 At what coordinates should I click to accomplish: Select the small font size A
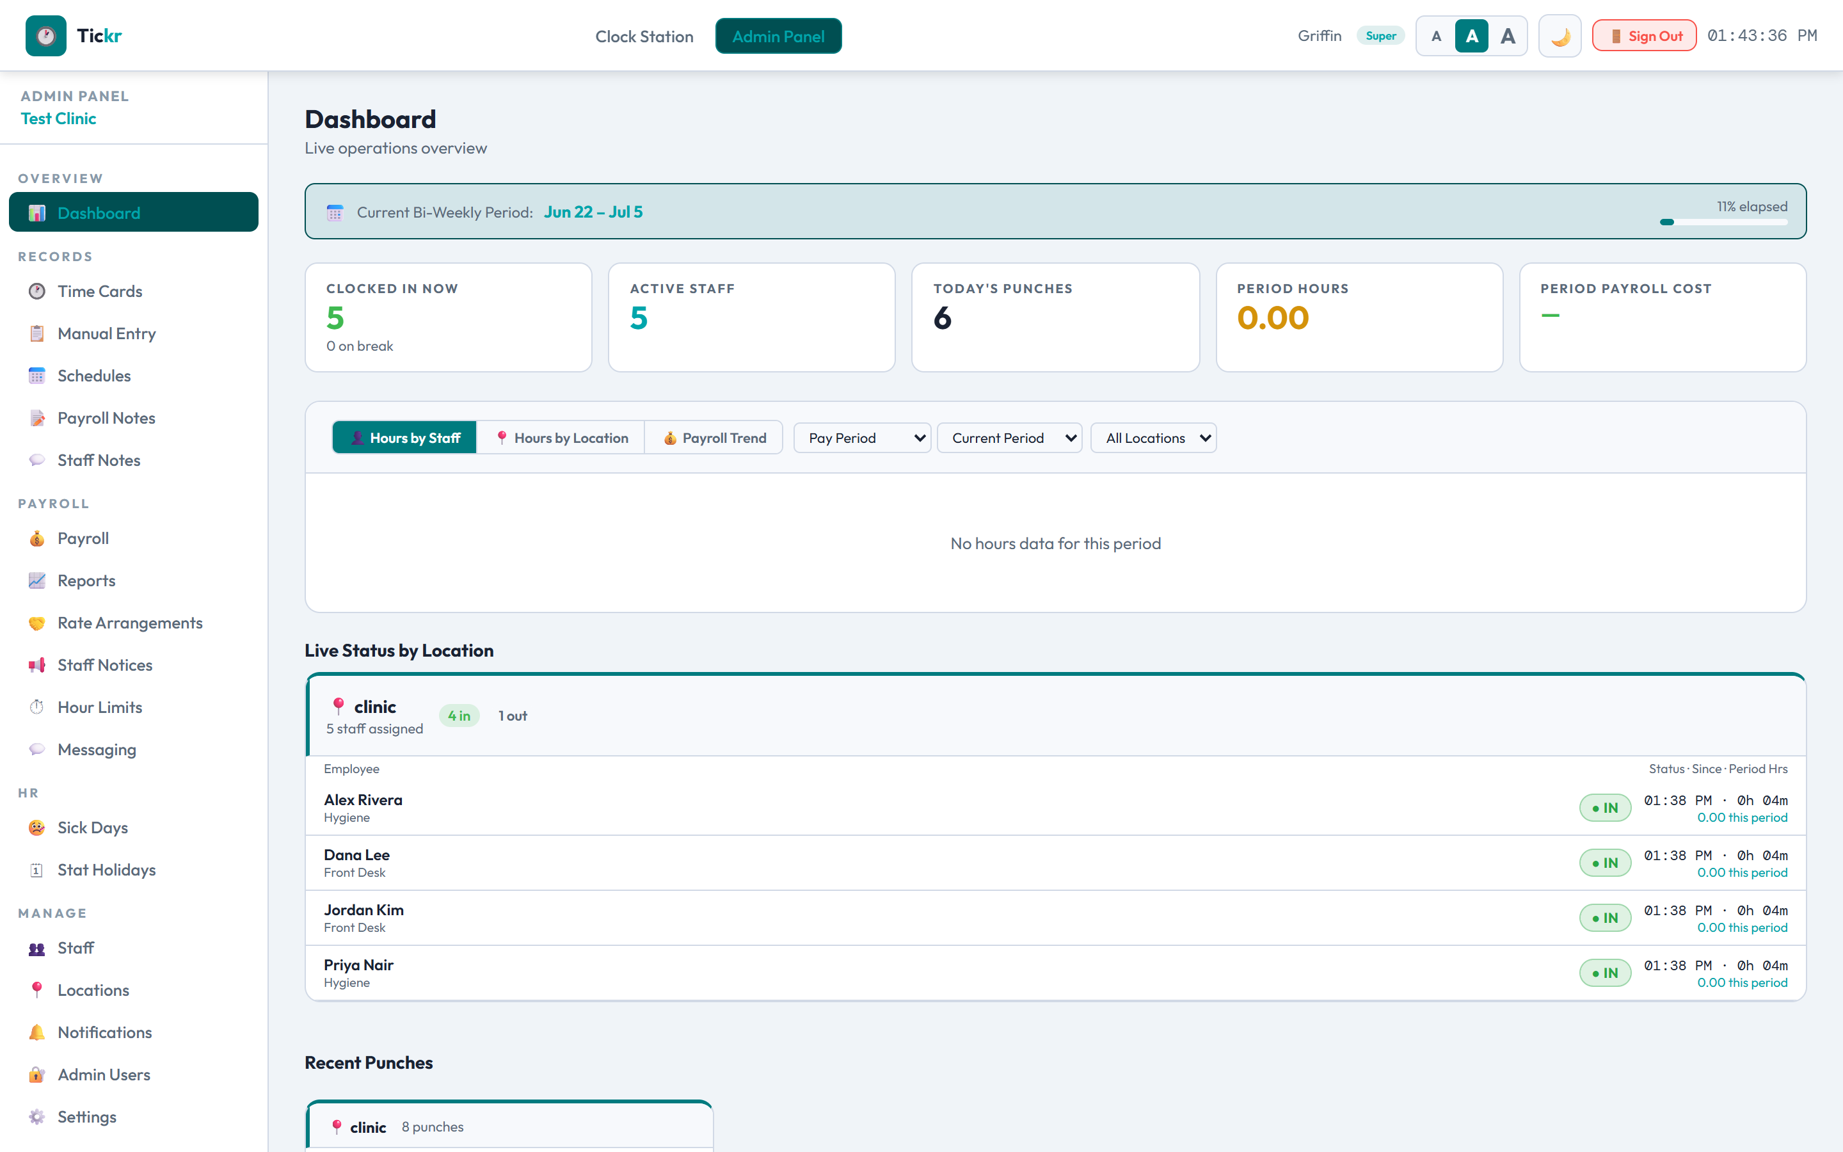click(x=1435, y=36)
